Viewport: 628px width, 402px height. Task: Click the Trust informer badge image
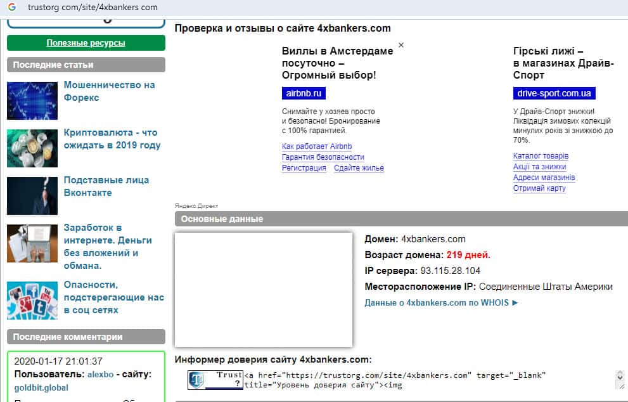click(x=215, y=380)
